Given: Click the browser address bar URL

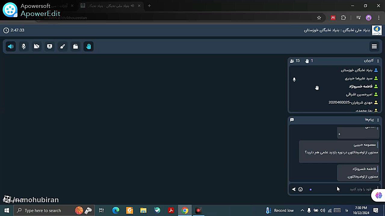Looking at the screenshot, I should pos(66,18).
